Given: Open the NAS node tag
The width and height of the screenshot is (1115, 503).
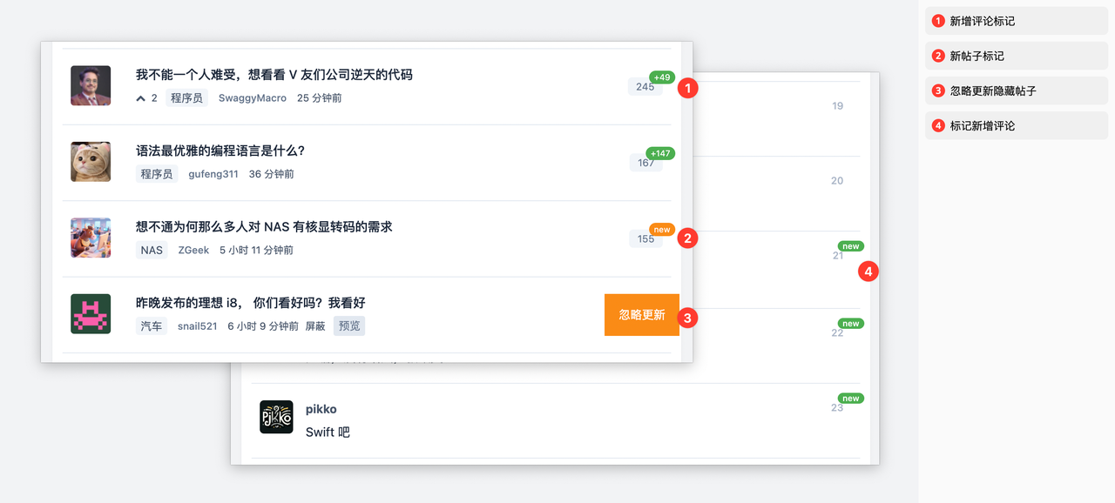Looking at the screenshot, I should [152, 251].
